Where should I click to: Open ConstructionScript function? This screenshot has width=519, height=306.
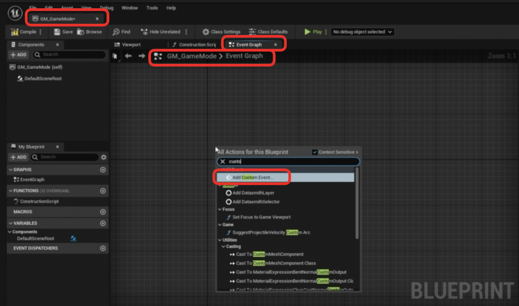(x=36, y=201)
